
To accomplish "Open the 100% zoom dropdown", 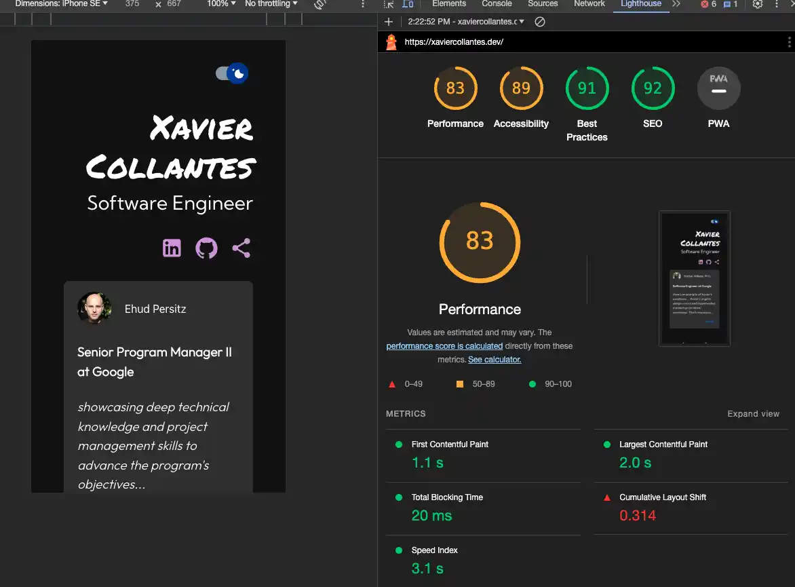I will coord(221,4).
